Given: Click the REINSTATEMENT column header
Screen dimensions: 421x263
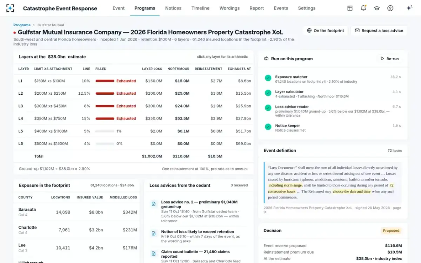Looking at the screenshot, I should pyautogui.click(x=209, y=69).
